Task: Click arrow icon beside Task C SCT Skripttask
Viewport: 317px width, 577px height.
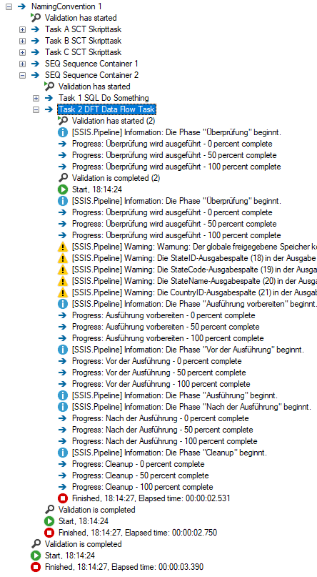Action: 35,52
